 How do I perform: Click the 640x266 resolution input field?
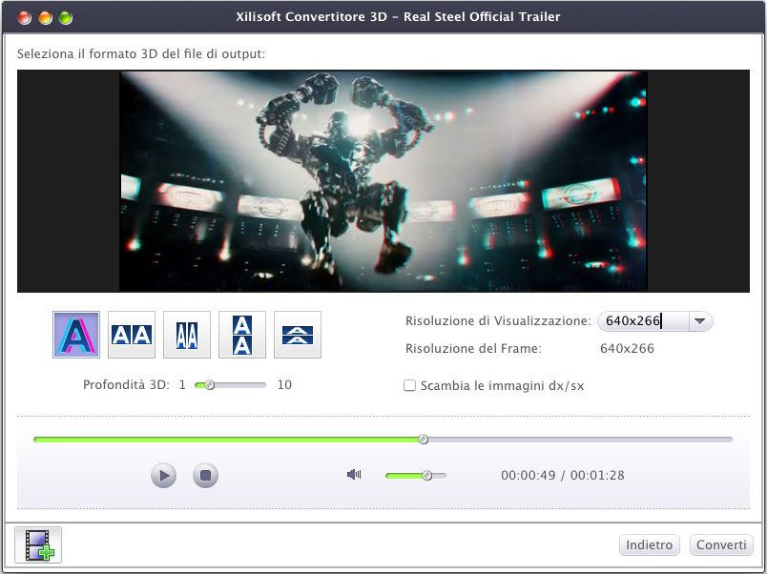coord(643,321)
